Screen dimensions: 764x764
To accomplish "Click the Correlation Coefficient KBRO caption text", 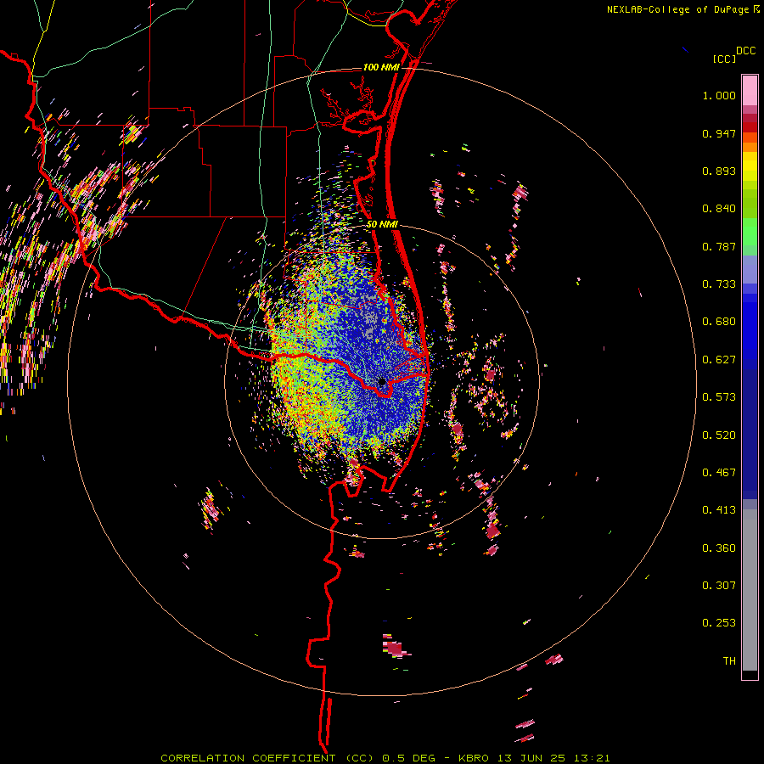I will pos(385,758).
